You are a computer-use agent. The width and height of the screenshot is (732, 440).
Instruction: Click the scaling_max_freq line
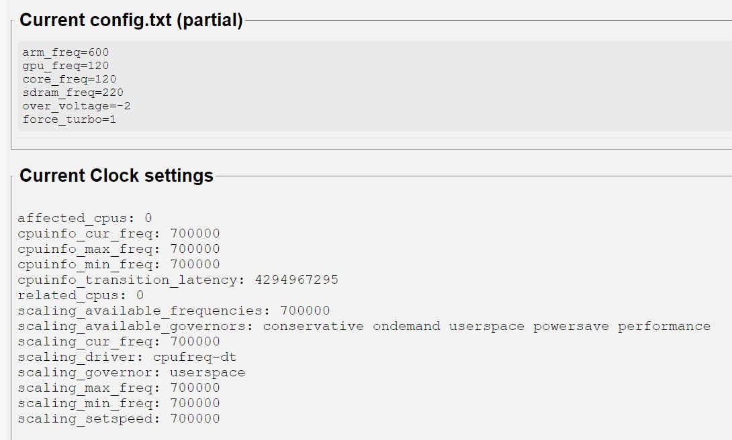(119, 388)
